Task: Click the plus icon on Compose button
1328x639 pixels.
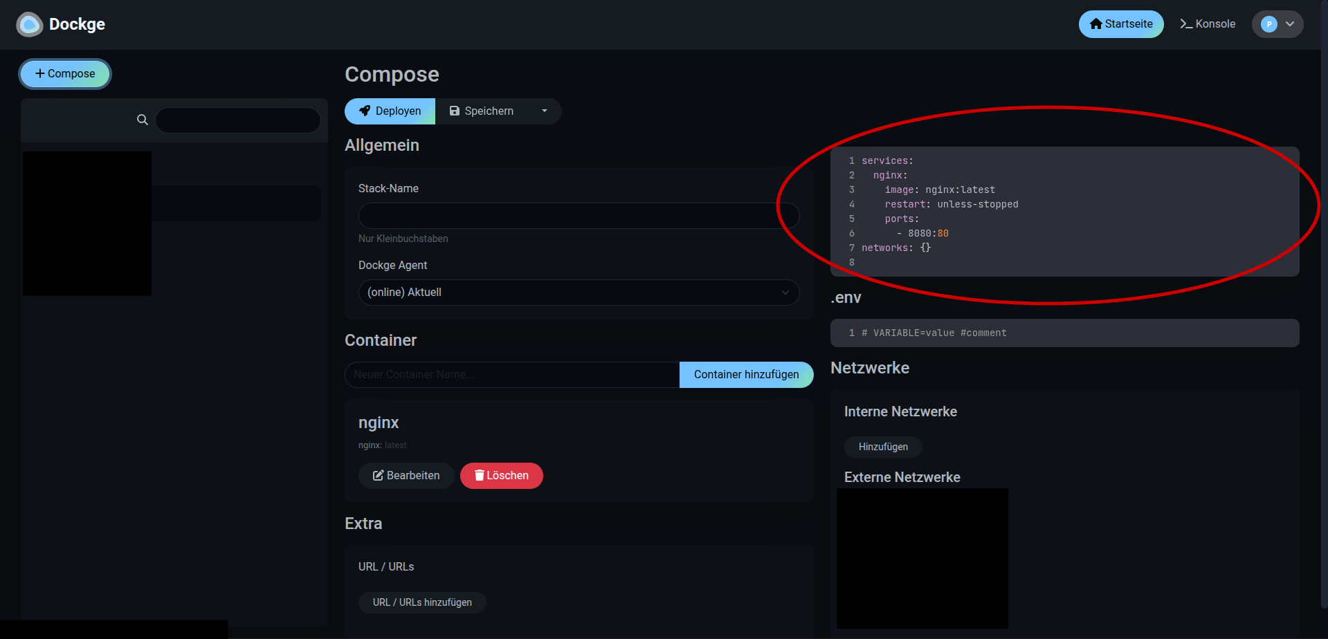Action: [40, 73]
